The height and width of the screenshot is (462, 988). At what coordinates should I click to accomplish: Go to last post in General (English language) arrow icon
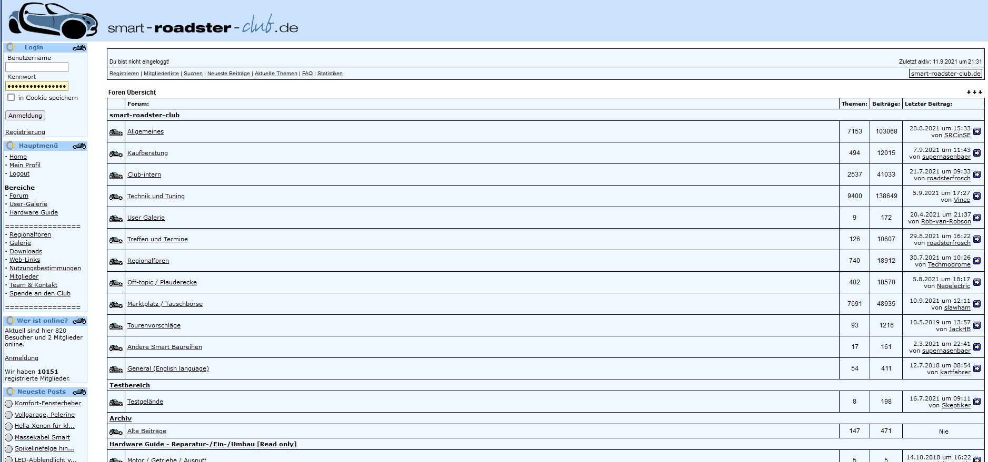click(x=977, y=368)
